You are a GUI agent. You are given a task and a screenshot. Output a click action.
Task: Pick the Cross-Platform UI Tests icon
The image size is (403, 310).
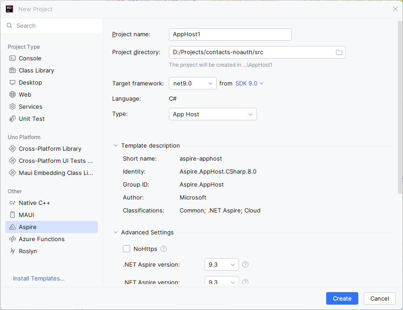pos(13,161)
